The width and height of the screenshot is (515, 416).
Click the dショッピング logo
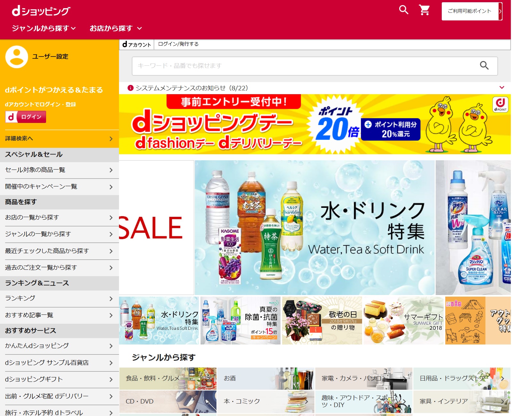point(41,11)
